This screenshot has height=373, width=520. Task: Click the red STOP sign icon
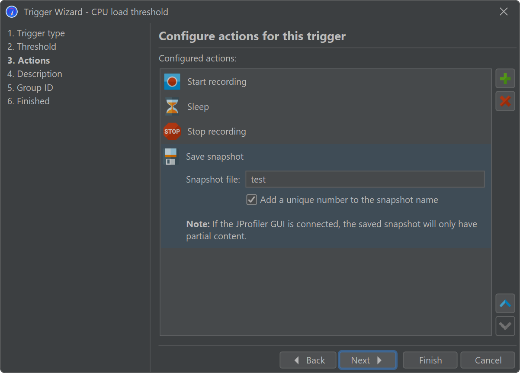pyautogui.click(x=172, y=132)
